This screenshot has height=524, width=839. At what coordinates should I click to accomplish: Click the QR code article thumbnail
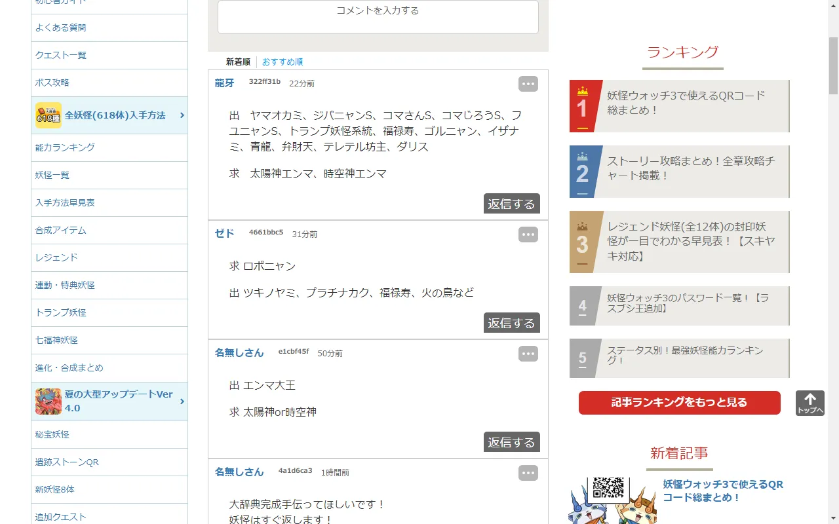point(612,501)
